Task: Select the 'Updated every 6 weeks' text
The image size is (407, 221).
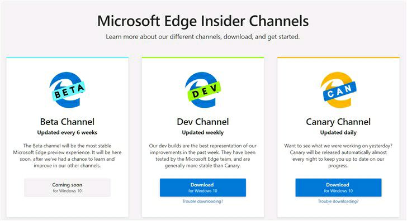Action: pos(67,133)
